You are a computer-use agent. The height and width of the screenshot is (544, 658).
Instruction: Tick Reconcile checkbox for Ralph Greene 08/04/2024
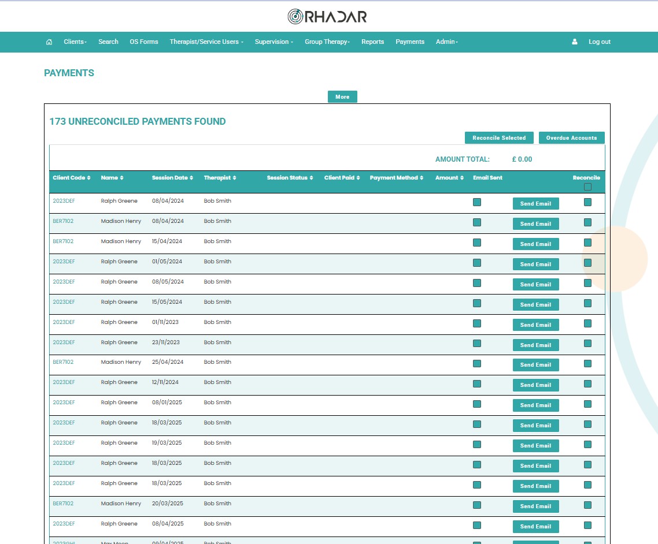click(587, 203)
